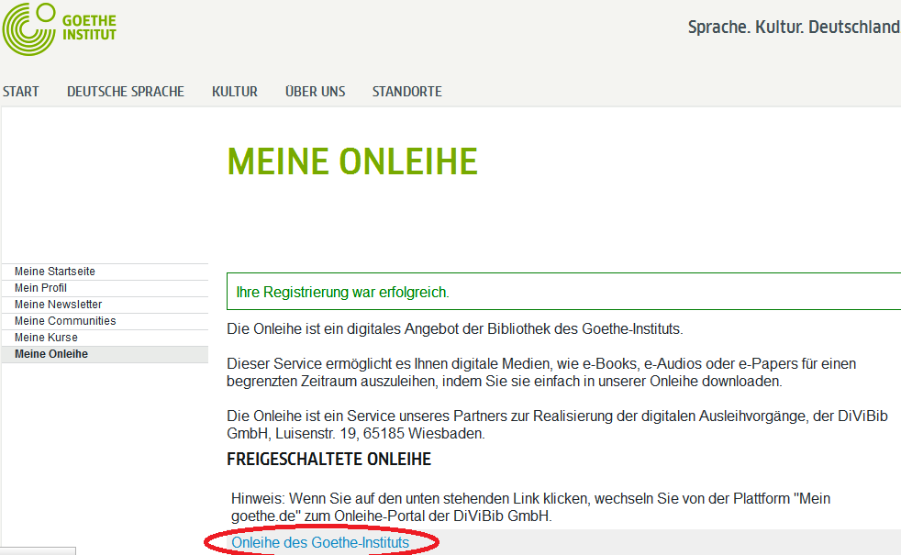Viewport: 901px width, 555px height.
Task: Click the MEINE ONLEIHE page heading
Action: [352, 161]
